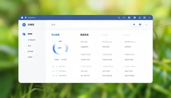Switch to the blue-highlighted view icon in pill toggle
This screenshot has width=171, height=98.
[x=140, y=25]
